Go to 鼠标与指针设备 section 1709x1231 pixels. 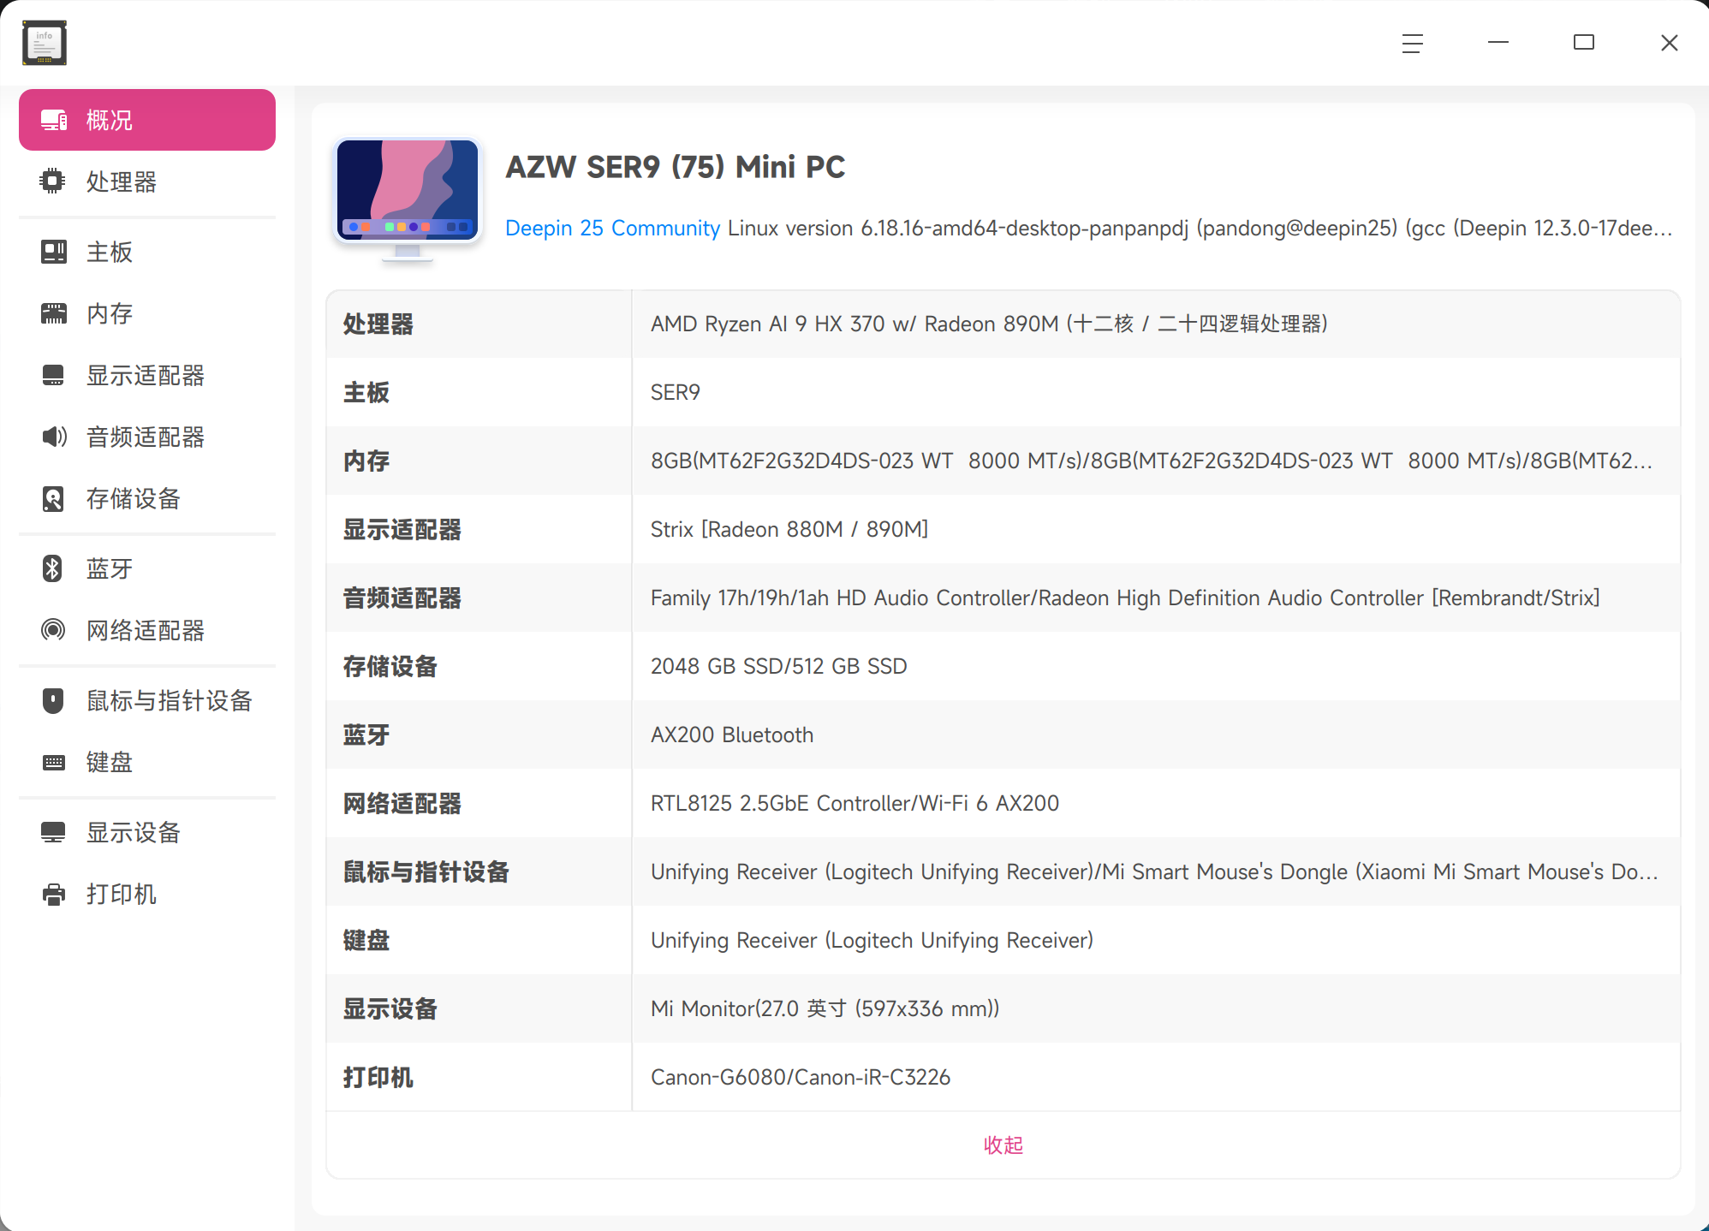click(x=169, y=700)
